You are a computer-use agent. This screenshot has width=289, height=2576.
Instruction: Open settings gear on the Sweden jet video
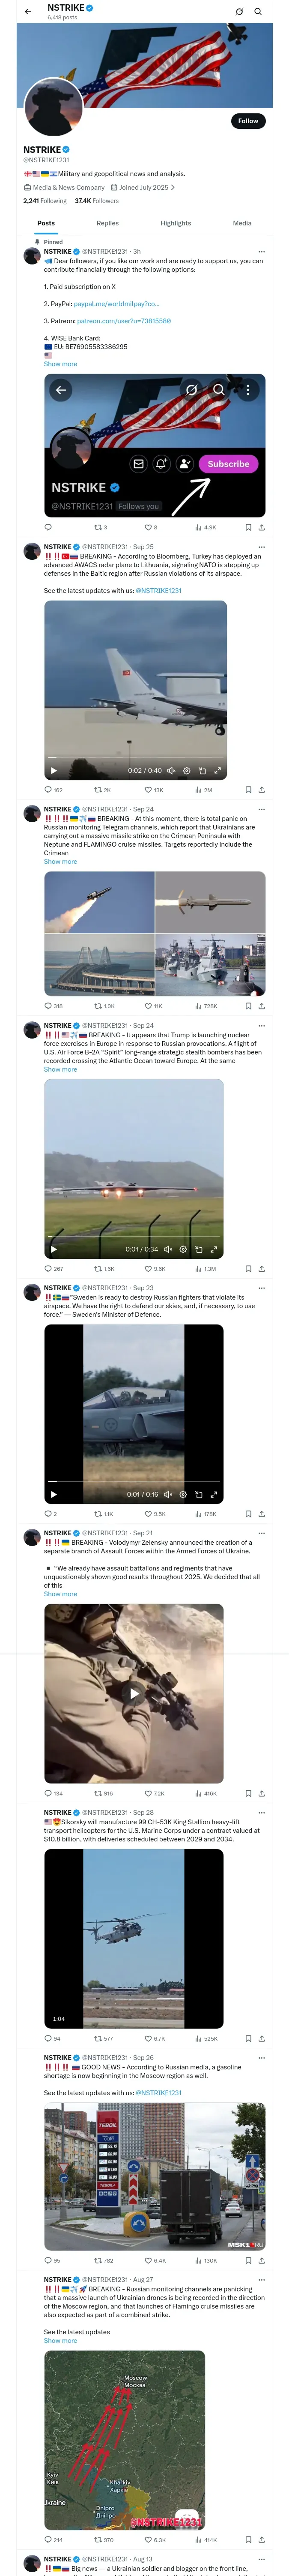click(x=183, y=1495)
